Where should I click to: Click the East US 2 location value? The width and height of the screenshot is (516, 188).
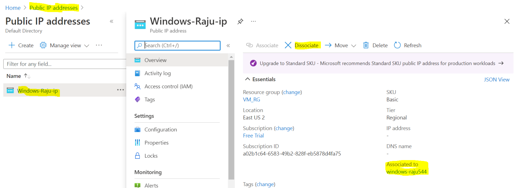pos(254,118)
